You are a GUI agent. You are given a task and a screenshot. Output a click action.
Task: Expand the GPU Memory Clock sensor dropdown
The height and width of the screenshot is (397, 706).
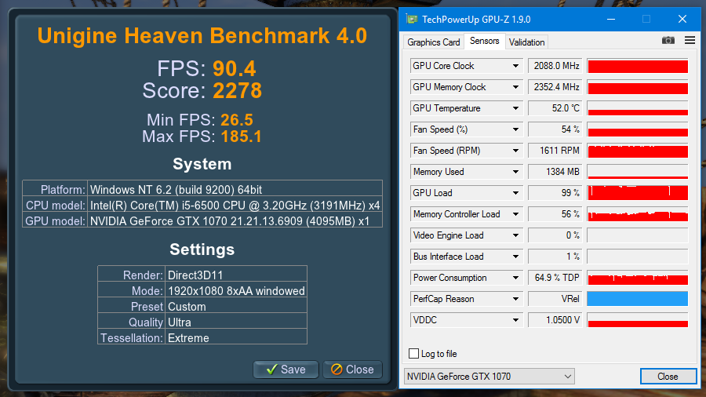(x=515, y=87)
